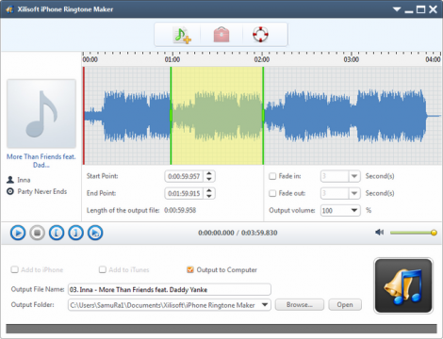Click the Open folder button
Image resolution: width=443 pixels, height=339 pixels.
coord(345,305)
